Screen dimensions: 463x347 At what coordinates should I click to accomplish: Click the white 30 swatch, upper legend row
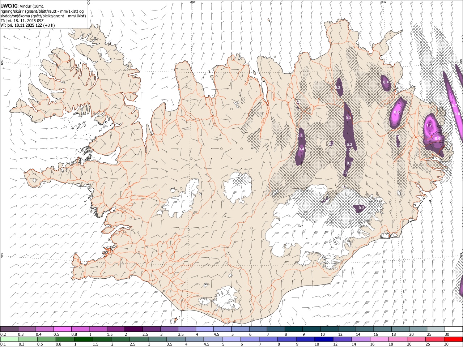coord(454,329)
